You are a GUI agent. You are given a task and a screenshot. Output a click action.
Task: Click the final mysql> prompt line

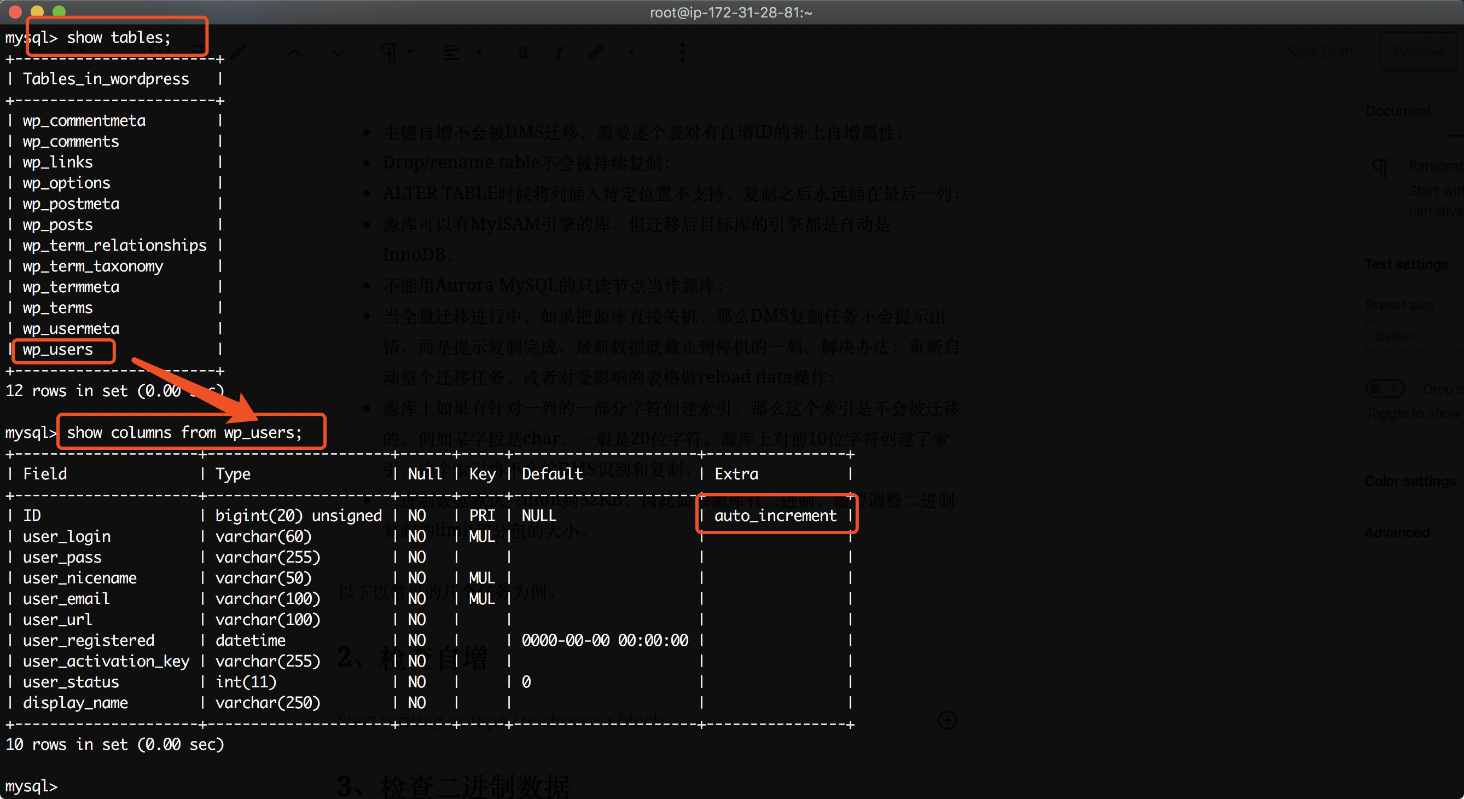point(32,786)
